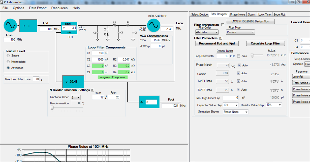The width and height of the screenshot is (310, 162).
Task: Switch to the Lock Time tab
Action: point(264,15)
